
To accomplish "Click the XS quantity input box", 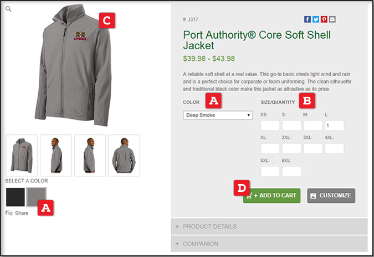I will [x=270, y=125].
